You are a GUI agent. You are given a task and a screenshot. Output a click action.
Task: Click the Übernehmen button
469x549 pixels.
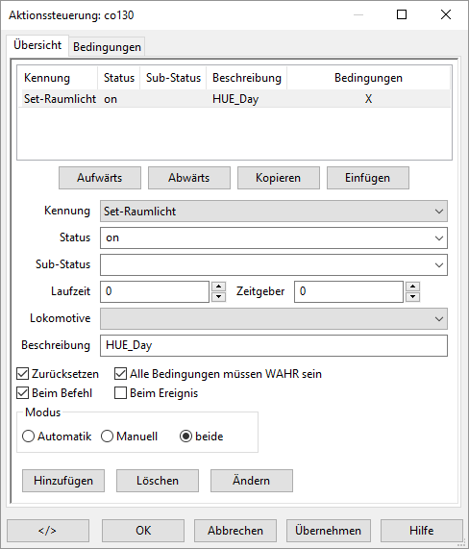tap(329, 531)
